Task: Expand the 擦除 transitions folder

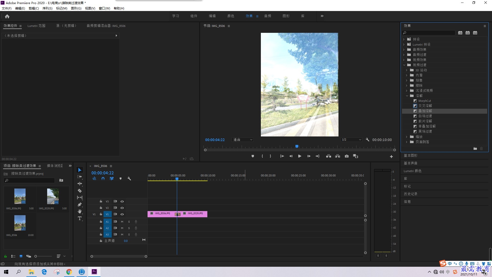Action: (x=407, y=85)
